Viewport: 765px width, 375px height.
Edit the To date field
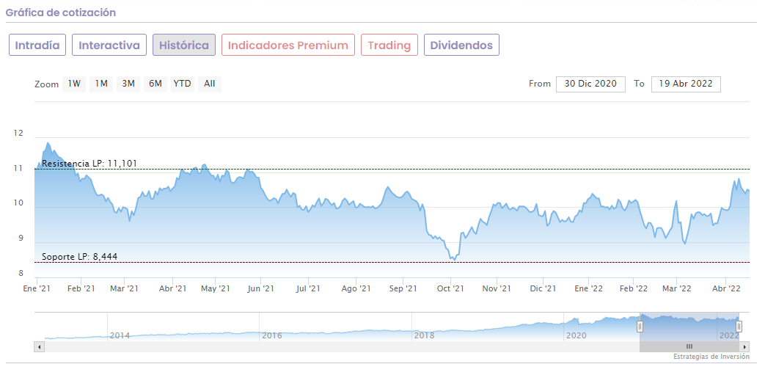(686, 84)
